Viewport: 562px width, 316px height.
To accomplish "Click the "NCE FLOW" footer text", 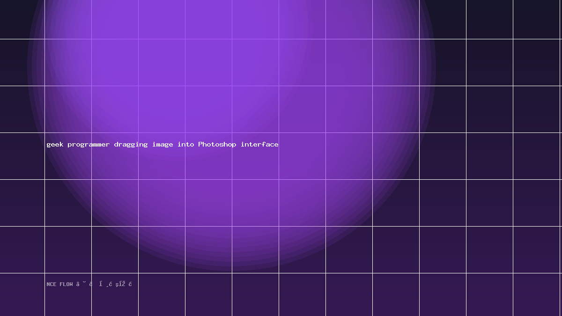I will [60, 284].
